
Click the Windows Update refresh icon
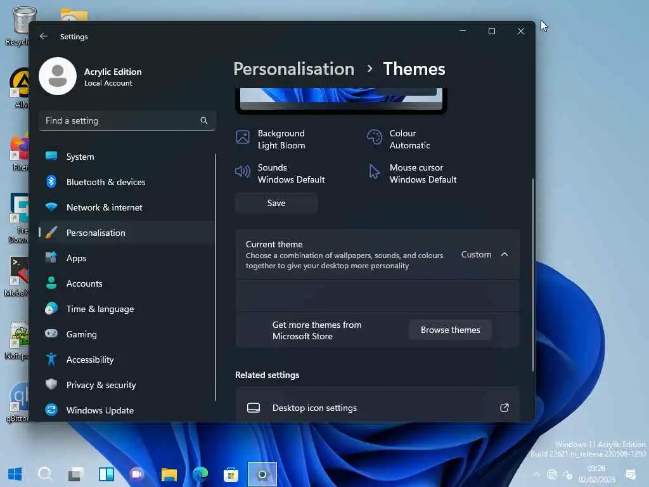[51, 410]
